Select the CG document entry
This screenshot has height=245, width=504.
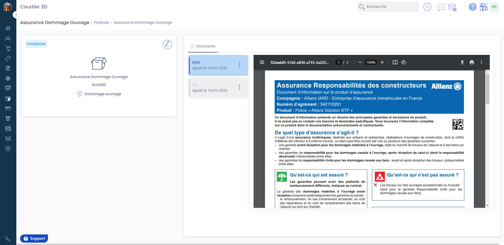pos(218,88)
